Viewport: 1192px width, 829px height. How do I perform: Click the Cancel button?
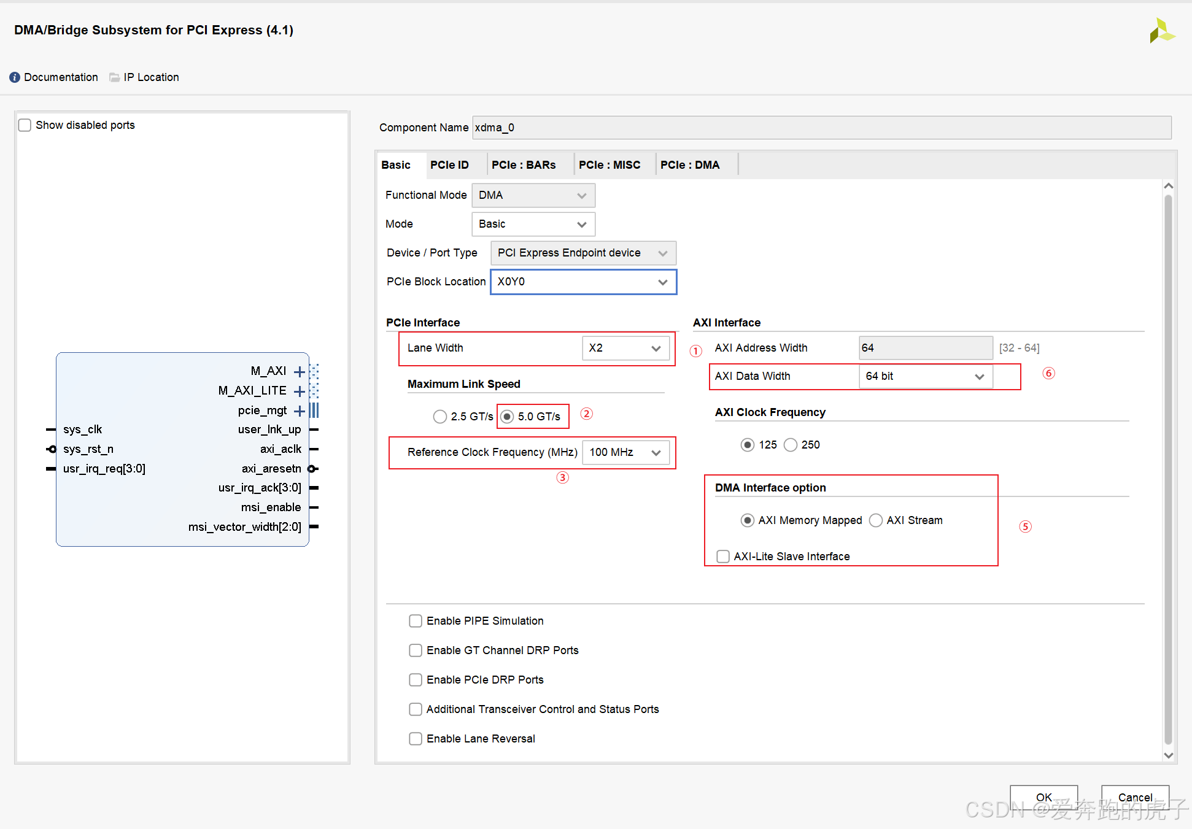point(1134,797)
